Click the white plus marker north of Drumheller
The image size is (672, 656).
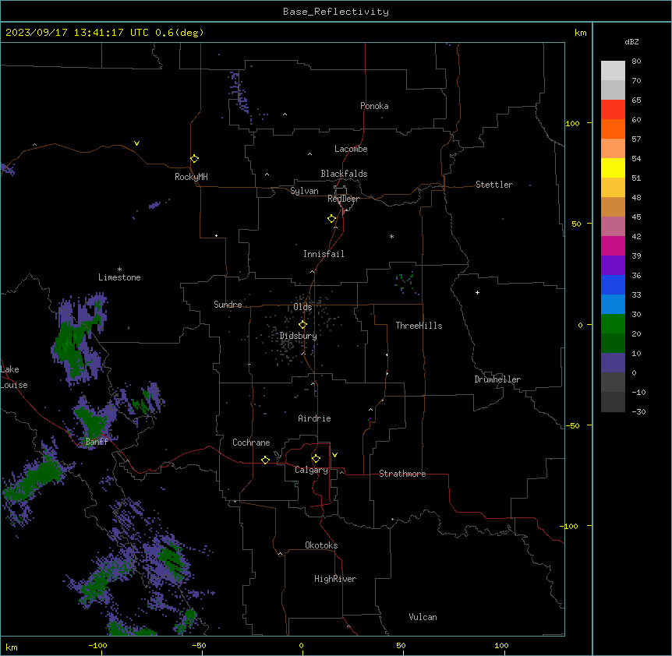[x=477, y=292]
